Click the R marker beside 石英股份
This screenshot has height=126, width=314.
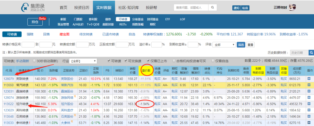(75, 115)
